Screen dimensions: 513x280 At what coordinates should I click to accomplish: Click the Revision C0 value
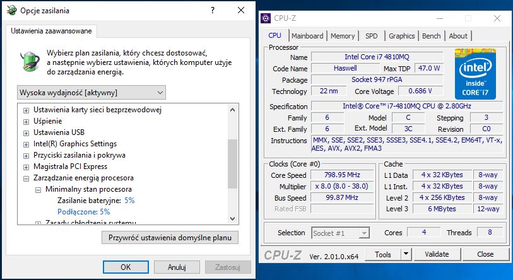[x=486, y=129]
